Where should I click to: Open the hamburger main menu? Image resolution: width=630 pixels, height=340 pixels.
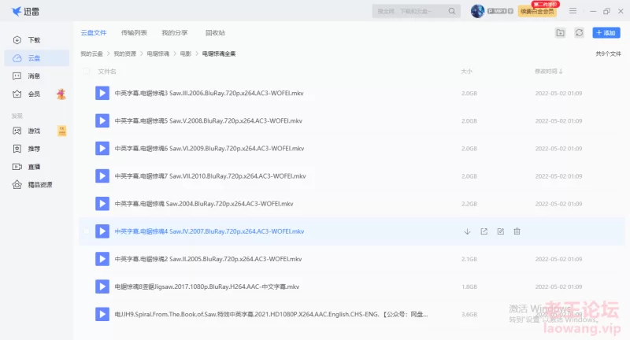(x=573, y=11)
